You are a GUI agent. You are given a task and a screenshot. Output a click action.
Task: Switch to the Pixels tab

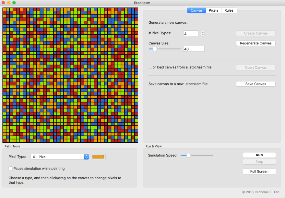click(213, 10)
